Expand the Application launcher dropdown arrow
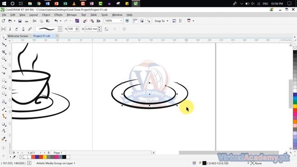The image size is (297, 167). click(x=194, y=21)
